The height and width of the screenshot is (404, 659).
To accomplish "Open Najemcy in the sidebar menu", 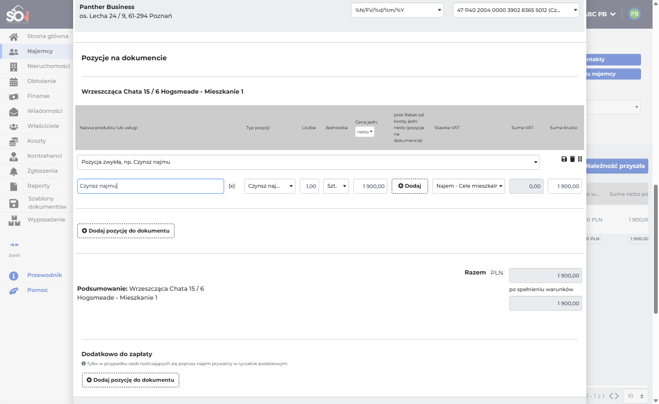I will click(x=37, y=51).
